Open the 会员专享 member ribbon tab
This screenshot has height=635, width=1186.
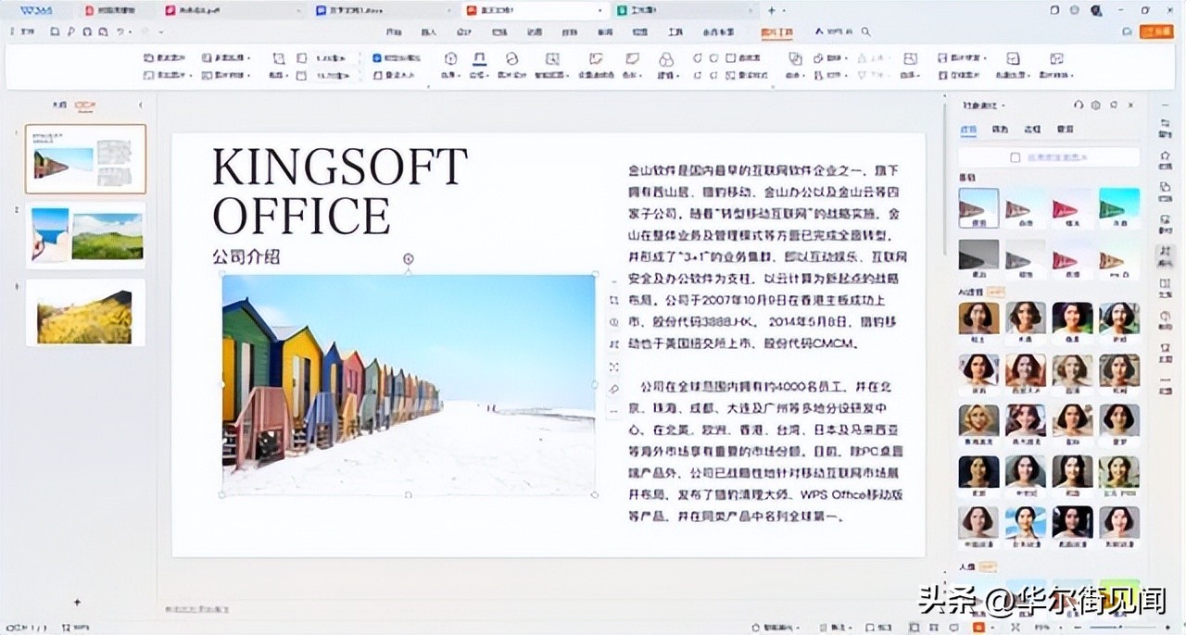click(x=719, y=31)
